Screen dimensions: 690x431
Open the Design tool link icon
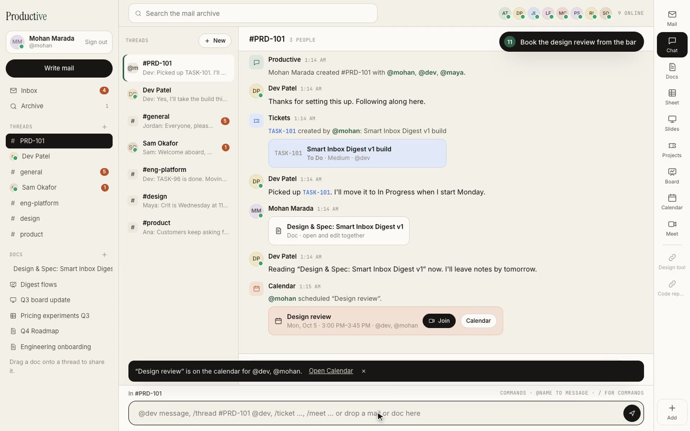672,261
